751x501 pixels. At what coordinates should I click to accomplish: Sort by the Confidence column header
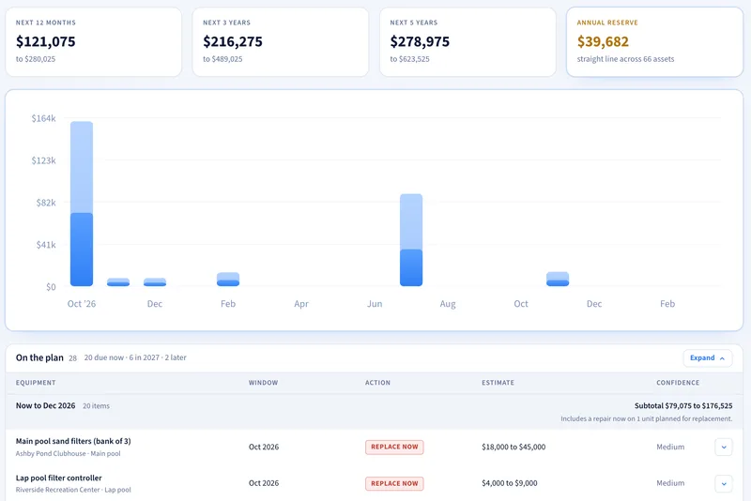(678, 383)
